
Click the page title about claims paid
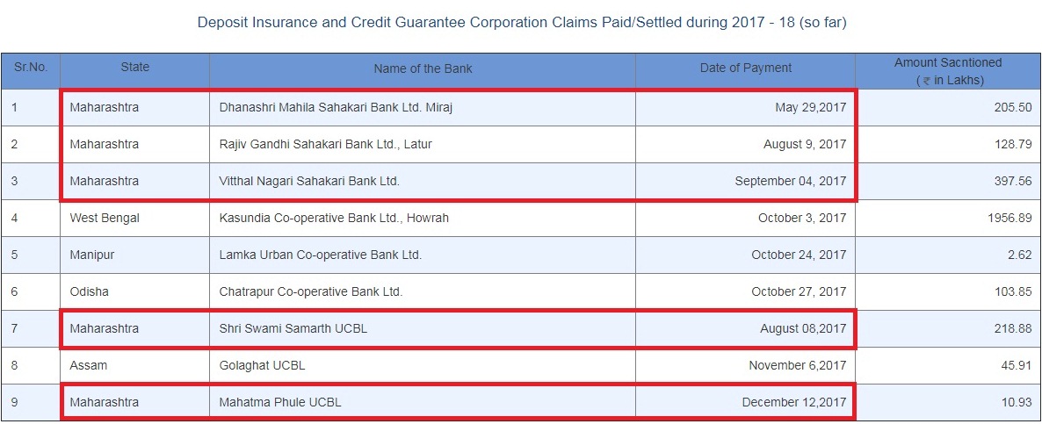(x=522, y=23)
